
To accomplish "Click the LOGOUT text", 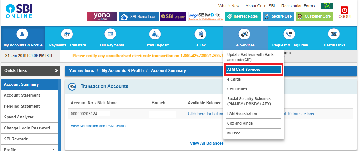I will point(344,16).
